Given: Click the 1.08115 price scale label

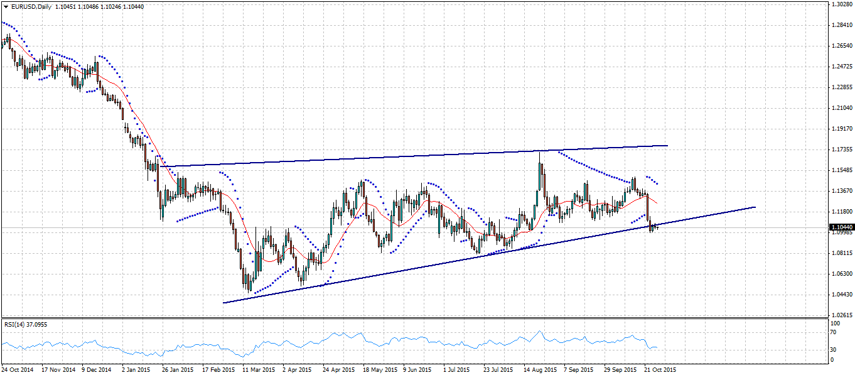Looking at the screenshot, I should point(841,253).
